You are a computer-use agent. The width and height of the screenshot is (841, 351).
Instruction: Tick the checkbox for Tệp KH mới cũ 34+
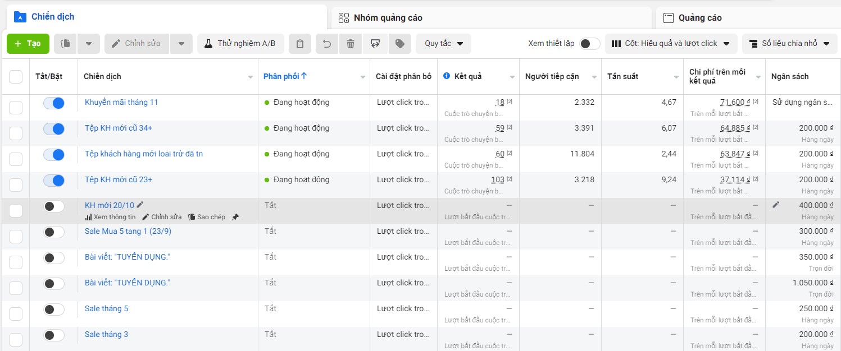15,133
